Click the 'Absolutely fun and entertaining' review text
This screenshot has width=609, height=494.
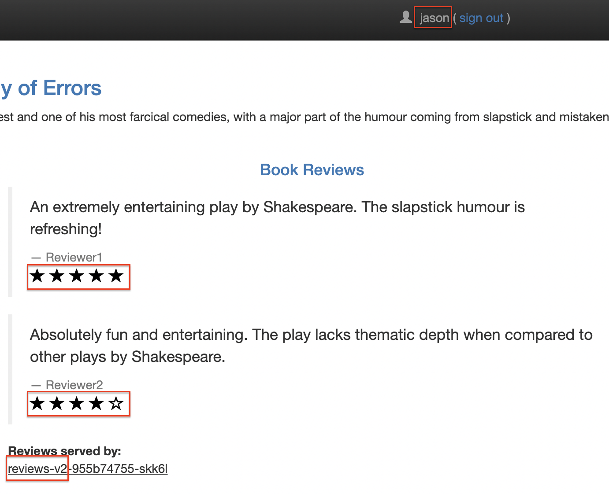tap(311, 346)
